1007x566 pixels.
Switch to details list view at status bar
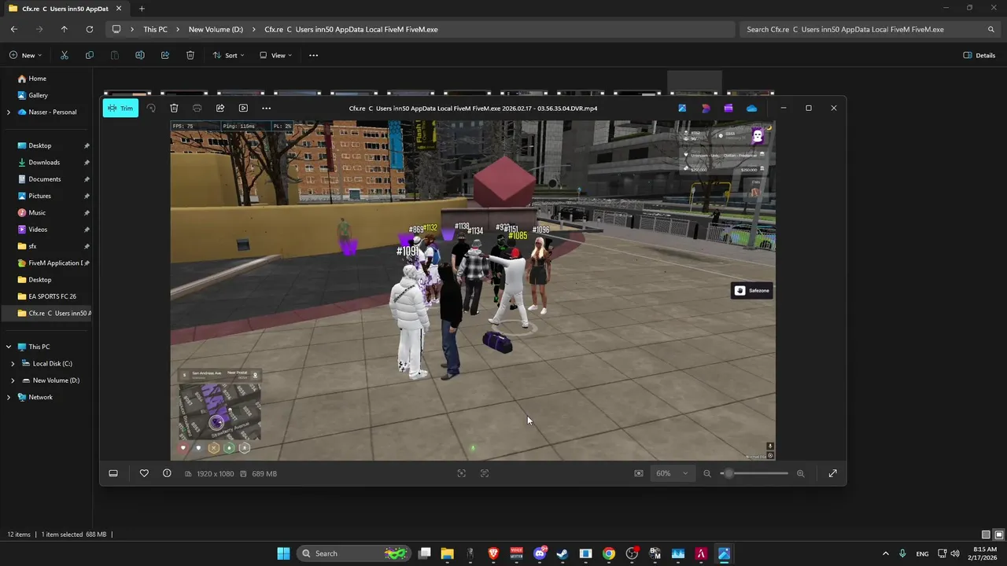(986, 535)
